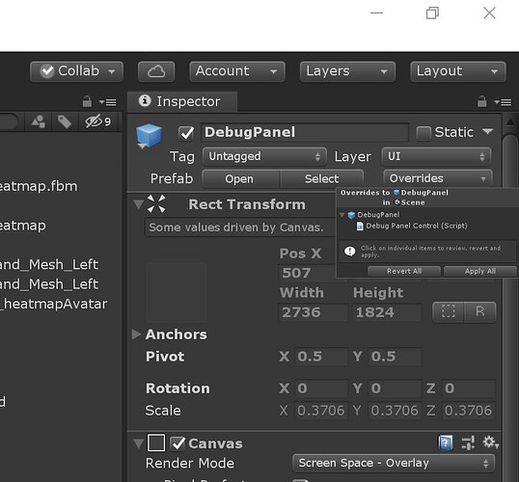Enable the Static checkbox
This screenshot has width=519, height=482.
pyautogui.click(x=423, y=133)
